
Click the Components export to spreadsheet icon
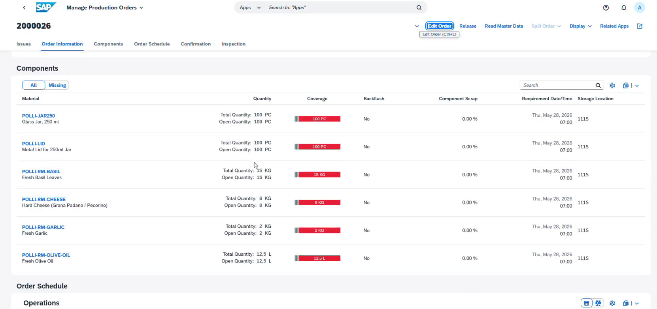[626, 85]
